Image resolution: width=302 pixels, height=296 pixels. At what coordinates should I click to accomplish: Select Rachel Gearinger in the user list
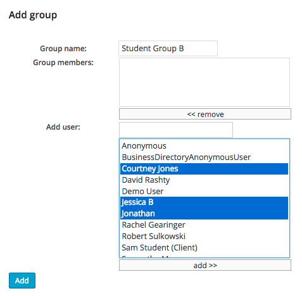[204, 225]
